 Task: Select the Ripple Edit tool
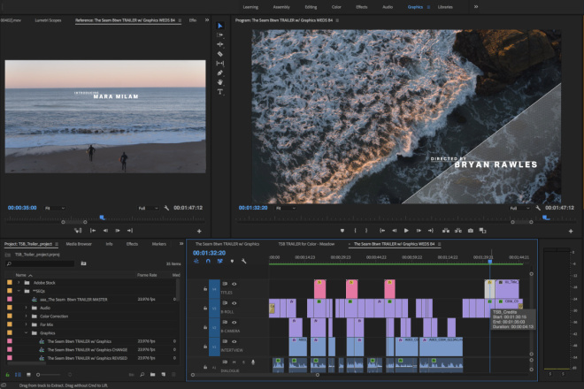[219, 44]
